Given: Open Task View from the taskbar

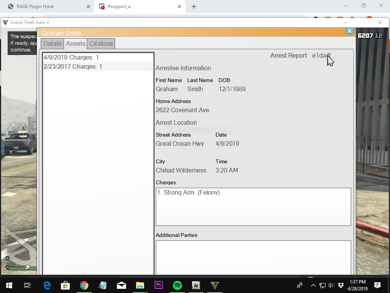Looking at the screenshot, I should pyautogui.click(x=27, y=285).
